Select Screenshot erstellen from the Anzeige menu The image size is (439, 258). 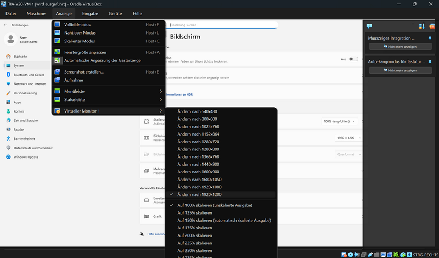84,72
